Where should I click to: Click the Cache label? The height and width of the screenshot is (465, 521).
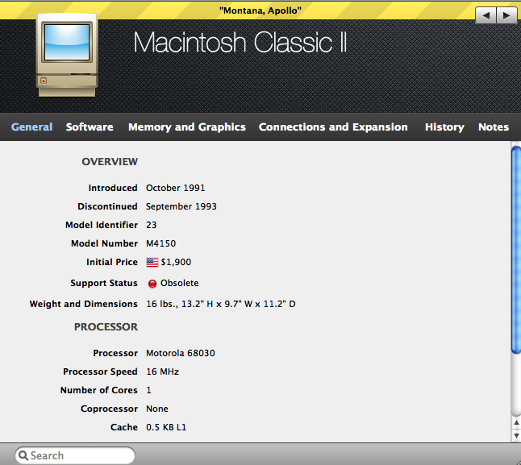124,427
